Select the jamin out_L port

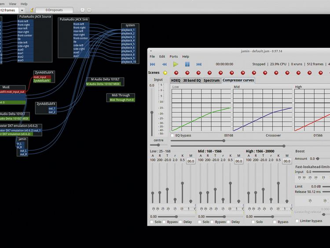(24, 151)
